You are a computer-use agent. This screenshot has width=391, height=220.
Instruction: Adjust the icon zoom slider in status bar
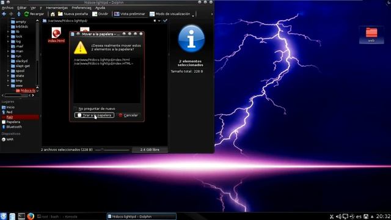point(112,150)
